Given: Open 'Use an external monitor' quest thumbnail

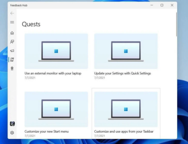Looking at the screenshot, I should 56,51.
